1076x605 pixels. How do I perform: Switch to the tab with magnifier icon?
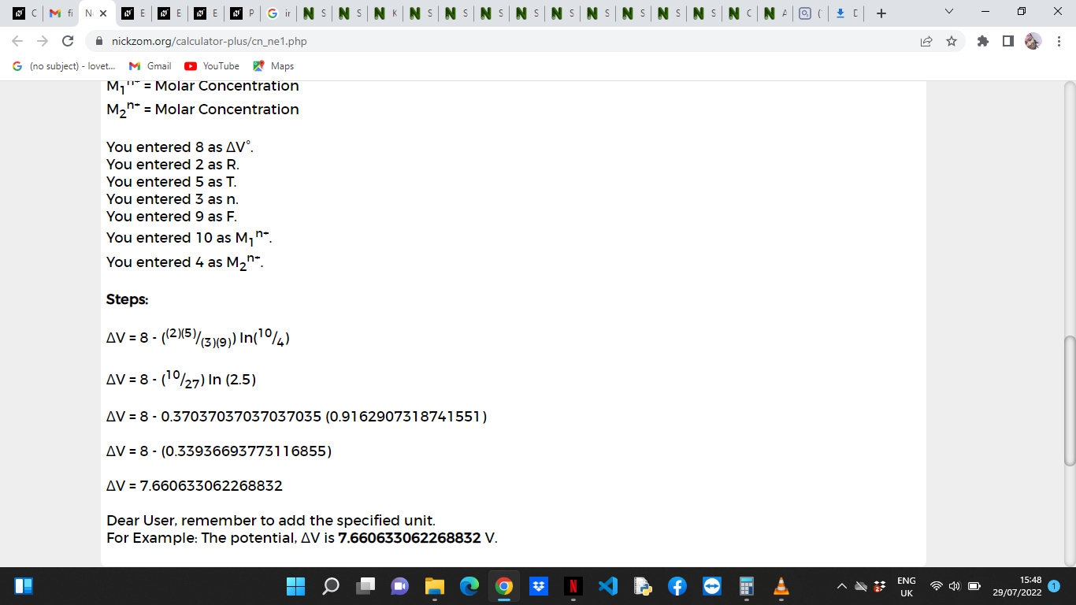pos(811,13)
